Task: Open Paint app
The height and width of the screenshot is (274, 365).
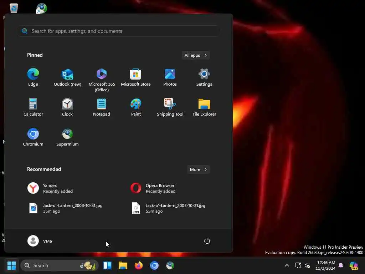Action: point(136,107)
